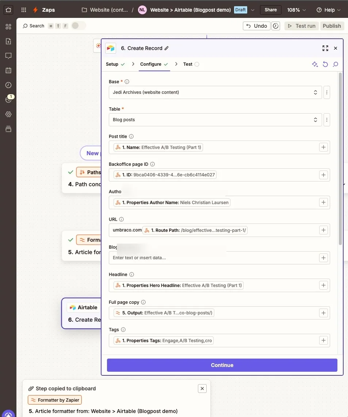Click the Continue button
The image size is (348, 417).
(222, 365)
